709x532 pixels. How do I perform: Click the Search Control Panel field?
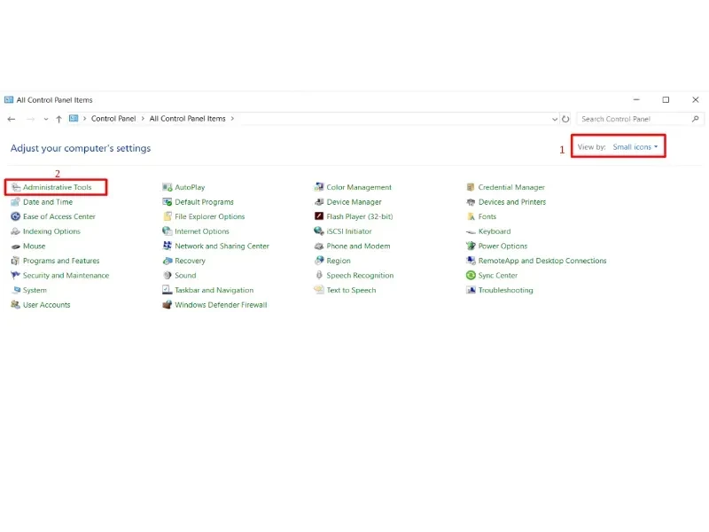point(635,119)
